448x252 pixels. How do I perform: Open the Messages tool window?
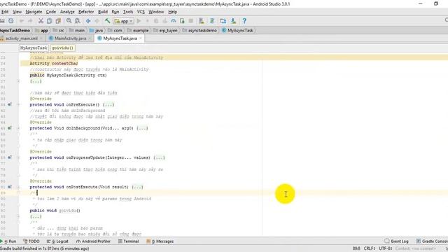pyautogui.click(x=160, y=241)
